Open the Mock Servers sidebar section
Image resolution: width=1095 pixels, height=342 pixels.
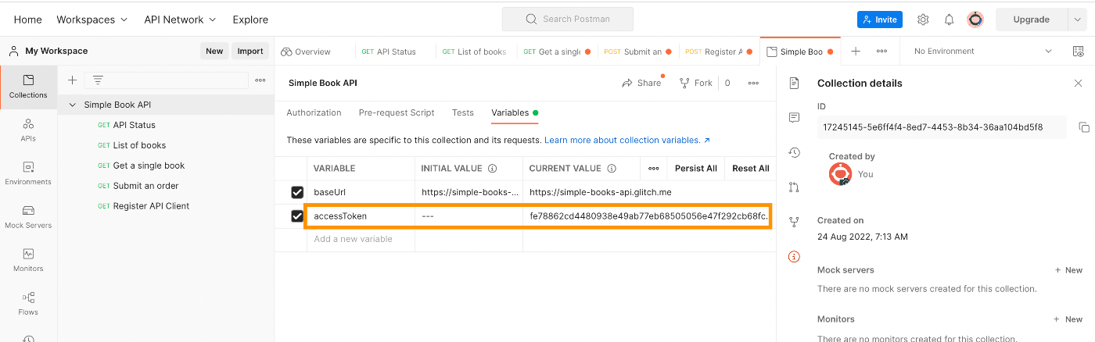click(x=28, y=217)
